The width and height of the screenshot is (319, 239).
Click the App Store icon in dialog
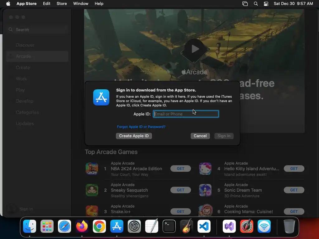(101, 97)
